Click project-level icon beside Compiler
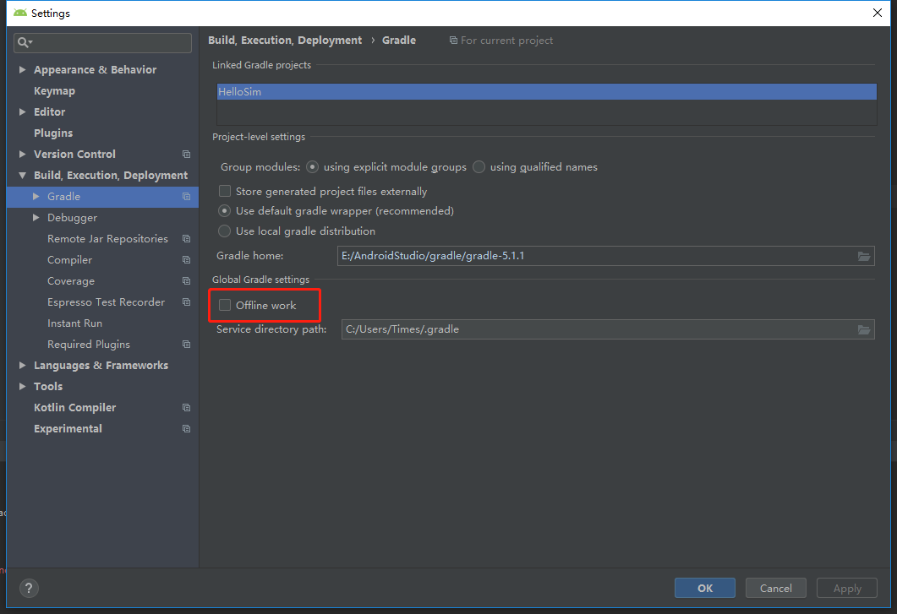897x614 pixels. click(187, 260)
